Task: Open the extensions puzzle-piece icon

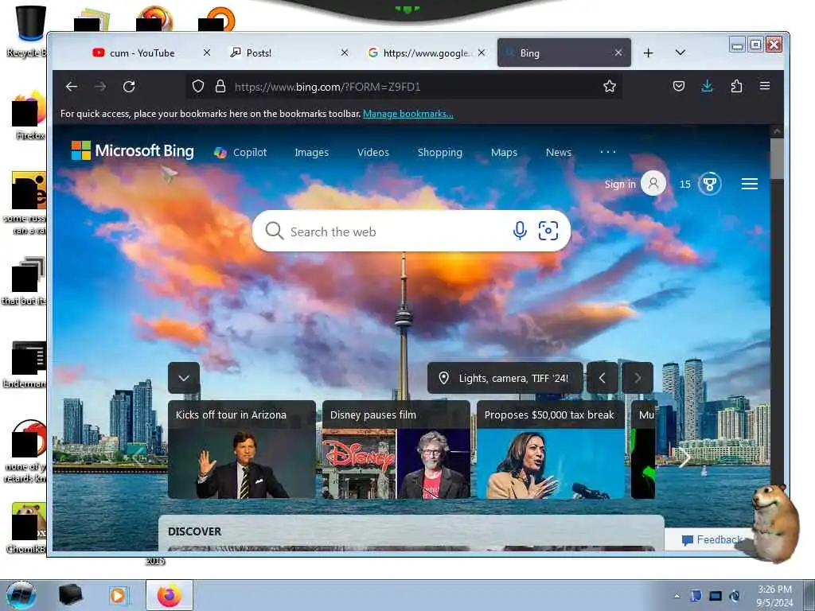Action: pos(736,86)
